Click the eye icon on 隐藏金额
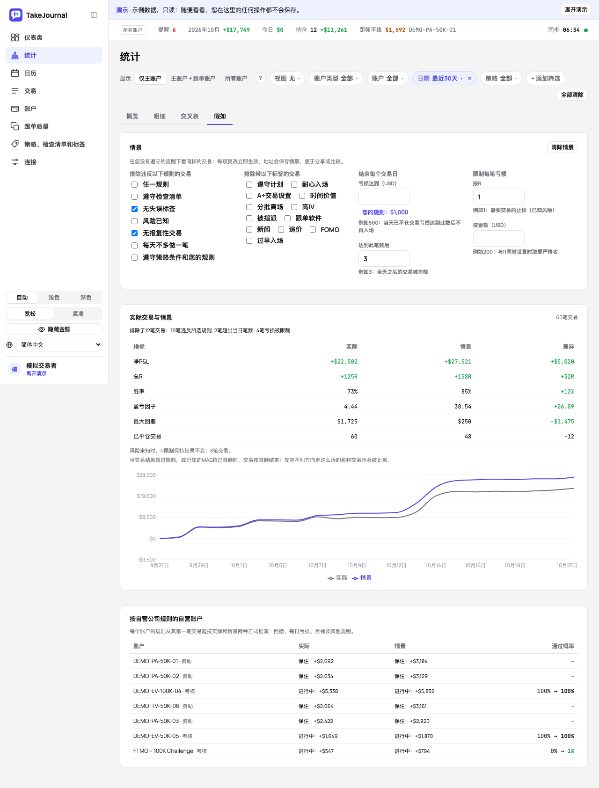The height and width of the screenshot is (788, 599). tap(42, 329)
